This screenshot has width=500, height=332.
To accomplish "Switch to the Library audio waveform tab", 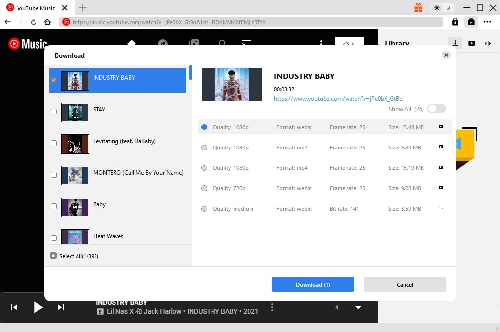I will coord(488,43).
